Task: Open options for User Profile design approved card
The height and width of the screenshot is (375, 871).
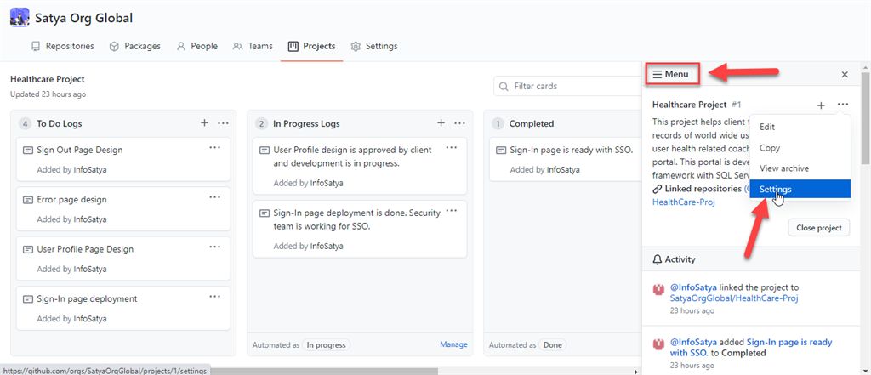Action: click(452, 148)
